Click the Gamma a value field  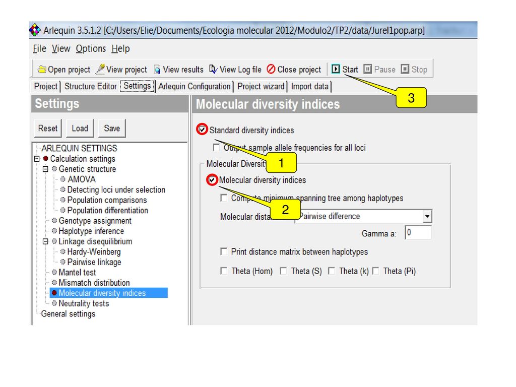(418, 233)
